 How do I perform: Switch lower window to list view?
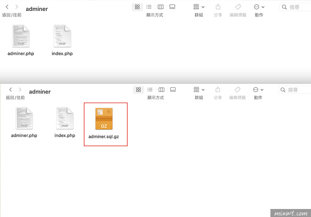pyautogui.click(x=150, y=90)
